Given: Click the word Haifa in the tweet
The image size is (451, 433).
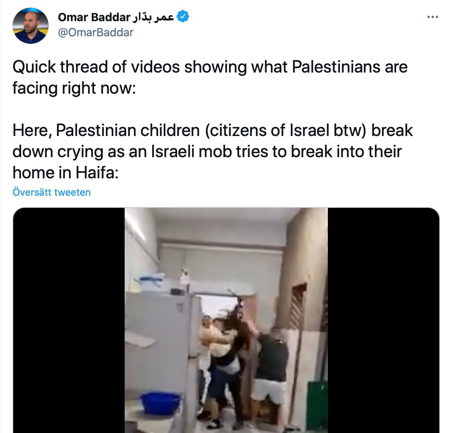Looking at the screenshot, I should click(x=97, y=173).
